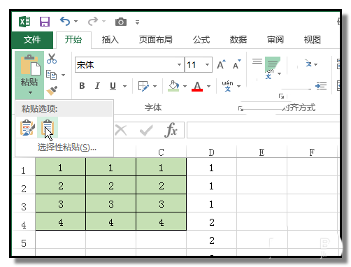Switch to the Home (开始) tab

click(73, 40)
